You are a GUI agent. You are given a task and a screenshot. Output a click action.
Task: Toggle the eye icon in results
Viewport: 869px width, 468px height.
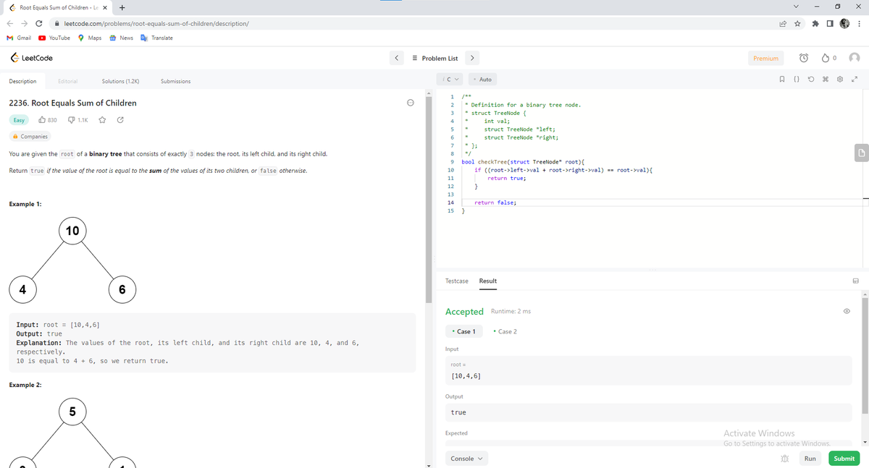click(x=846, y=312)
